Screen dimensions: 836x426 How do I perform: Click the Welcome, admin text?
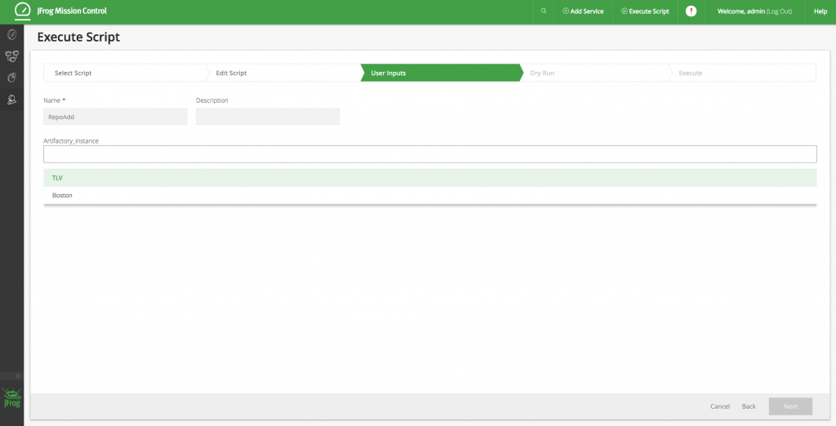click(x=741, y=11)
